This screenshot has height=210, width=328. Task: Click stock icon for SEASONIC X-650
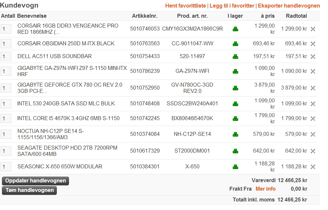coord(235,167)
